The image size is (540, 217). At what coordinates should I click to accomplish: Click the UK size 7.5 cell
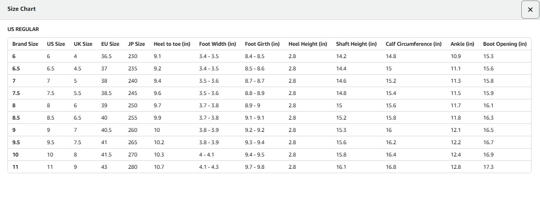click(x=77, y=143)
